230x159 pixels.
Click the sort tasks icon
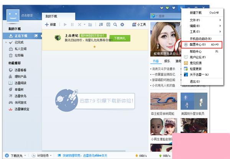101,24
